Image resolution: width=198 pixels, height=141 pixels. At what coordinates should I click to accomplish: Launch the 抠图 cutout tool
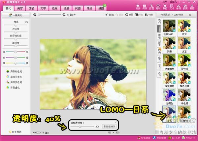(x=151, y=7)
